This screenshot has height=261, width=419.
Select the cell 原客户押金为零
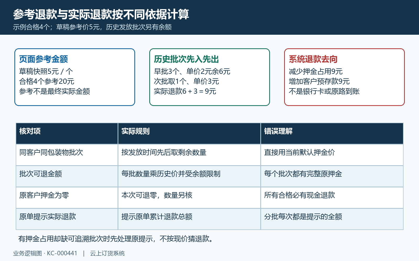tap(67, 198)
